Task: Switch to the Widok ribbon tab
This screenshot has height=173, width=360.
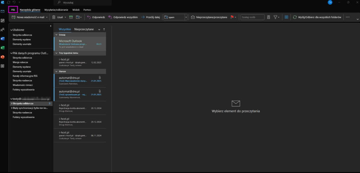Action: pyautogui.click(x=76, y=10)
